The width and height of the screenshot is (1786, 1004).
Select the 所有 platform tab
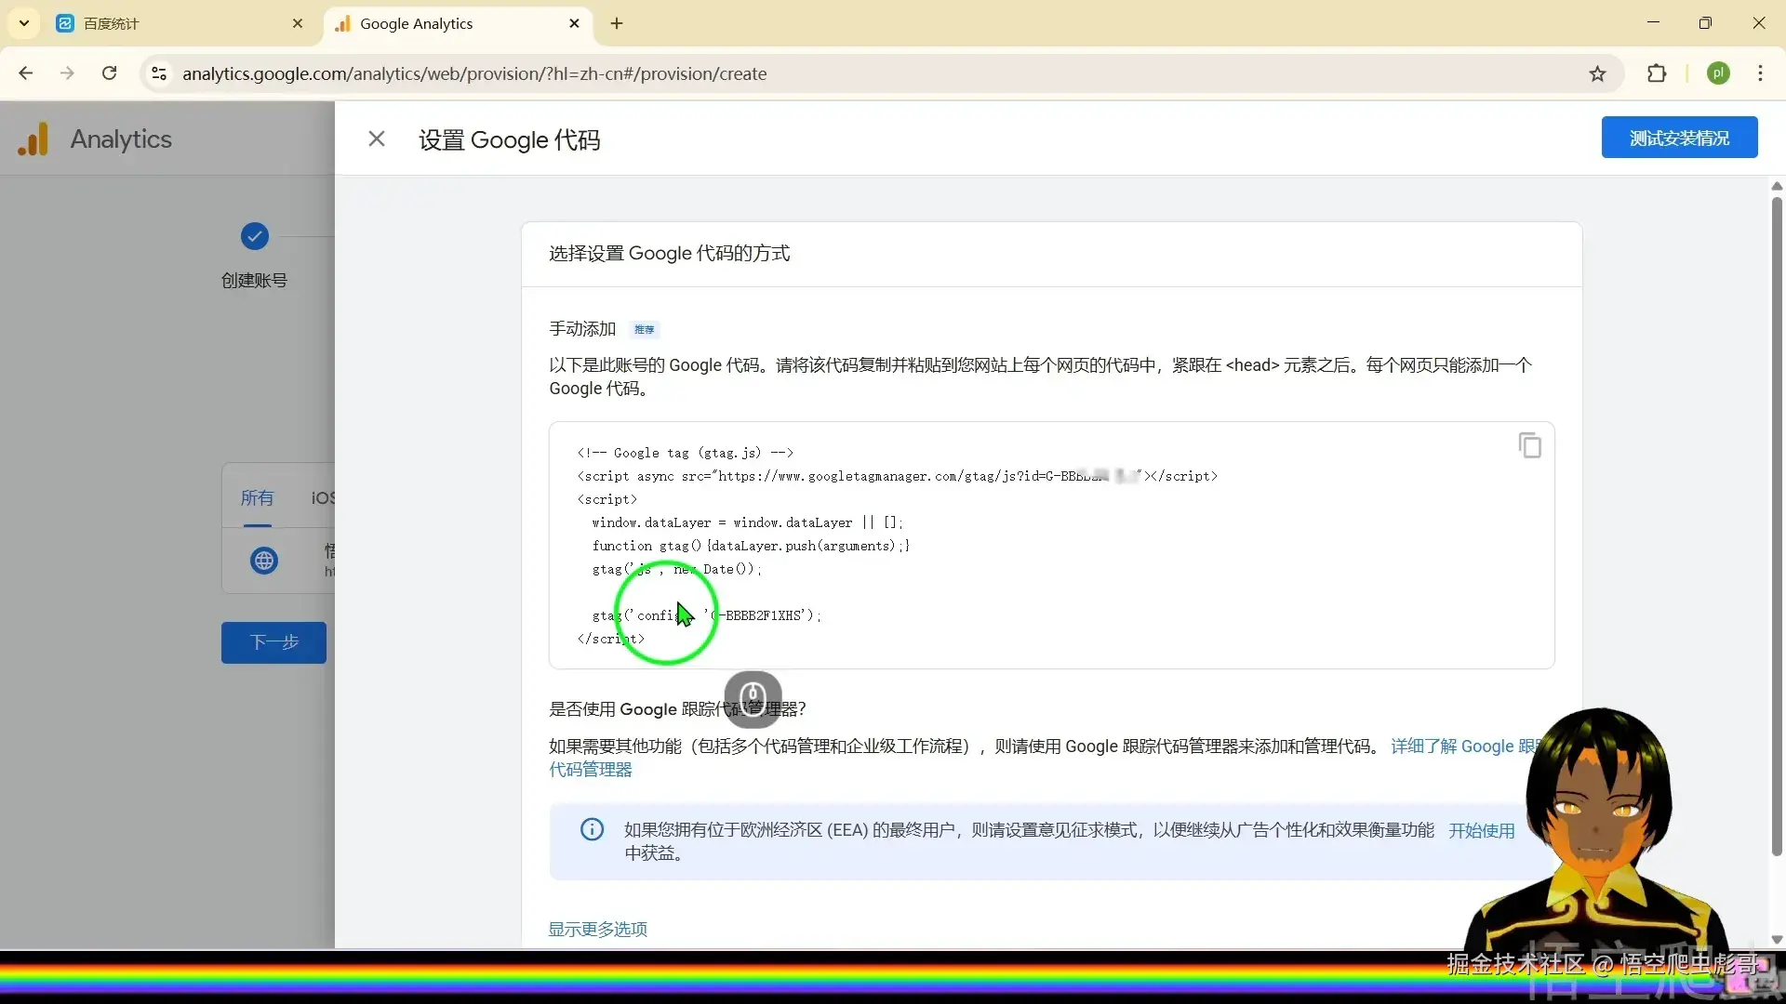258,498
